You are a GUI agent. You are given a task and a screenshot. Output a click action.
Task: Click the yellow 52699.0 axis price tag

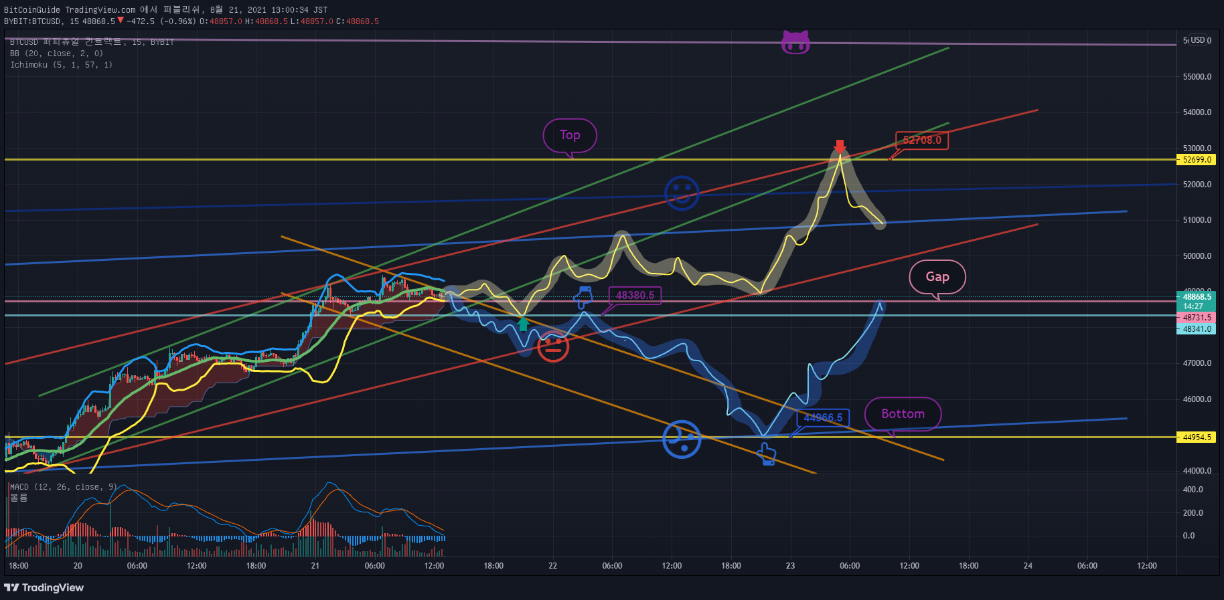pyautogui.click(x=1196, y=160)
